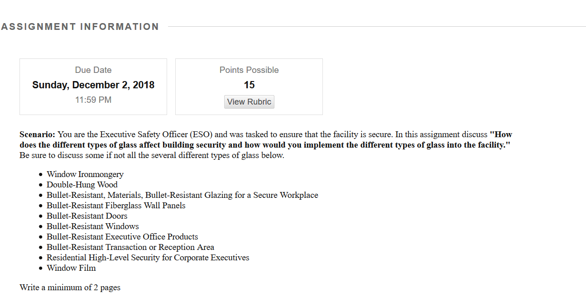586x302 pixels.
Task: Click the Window Ironmongery list item
Action: pos(85,174)
